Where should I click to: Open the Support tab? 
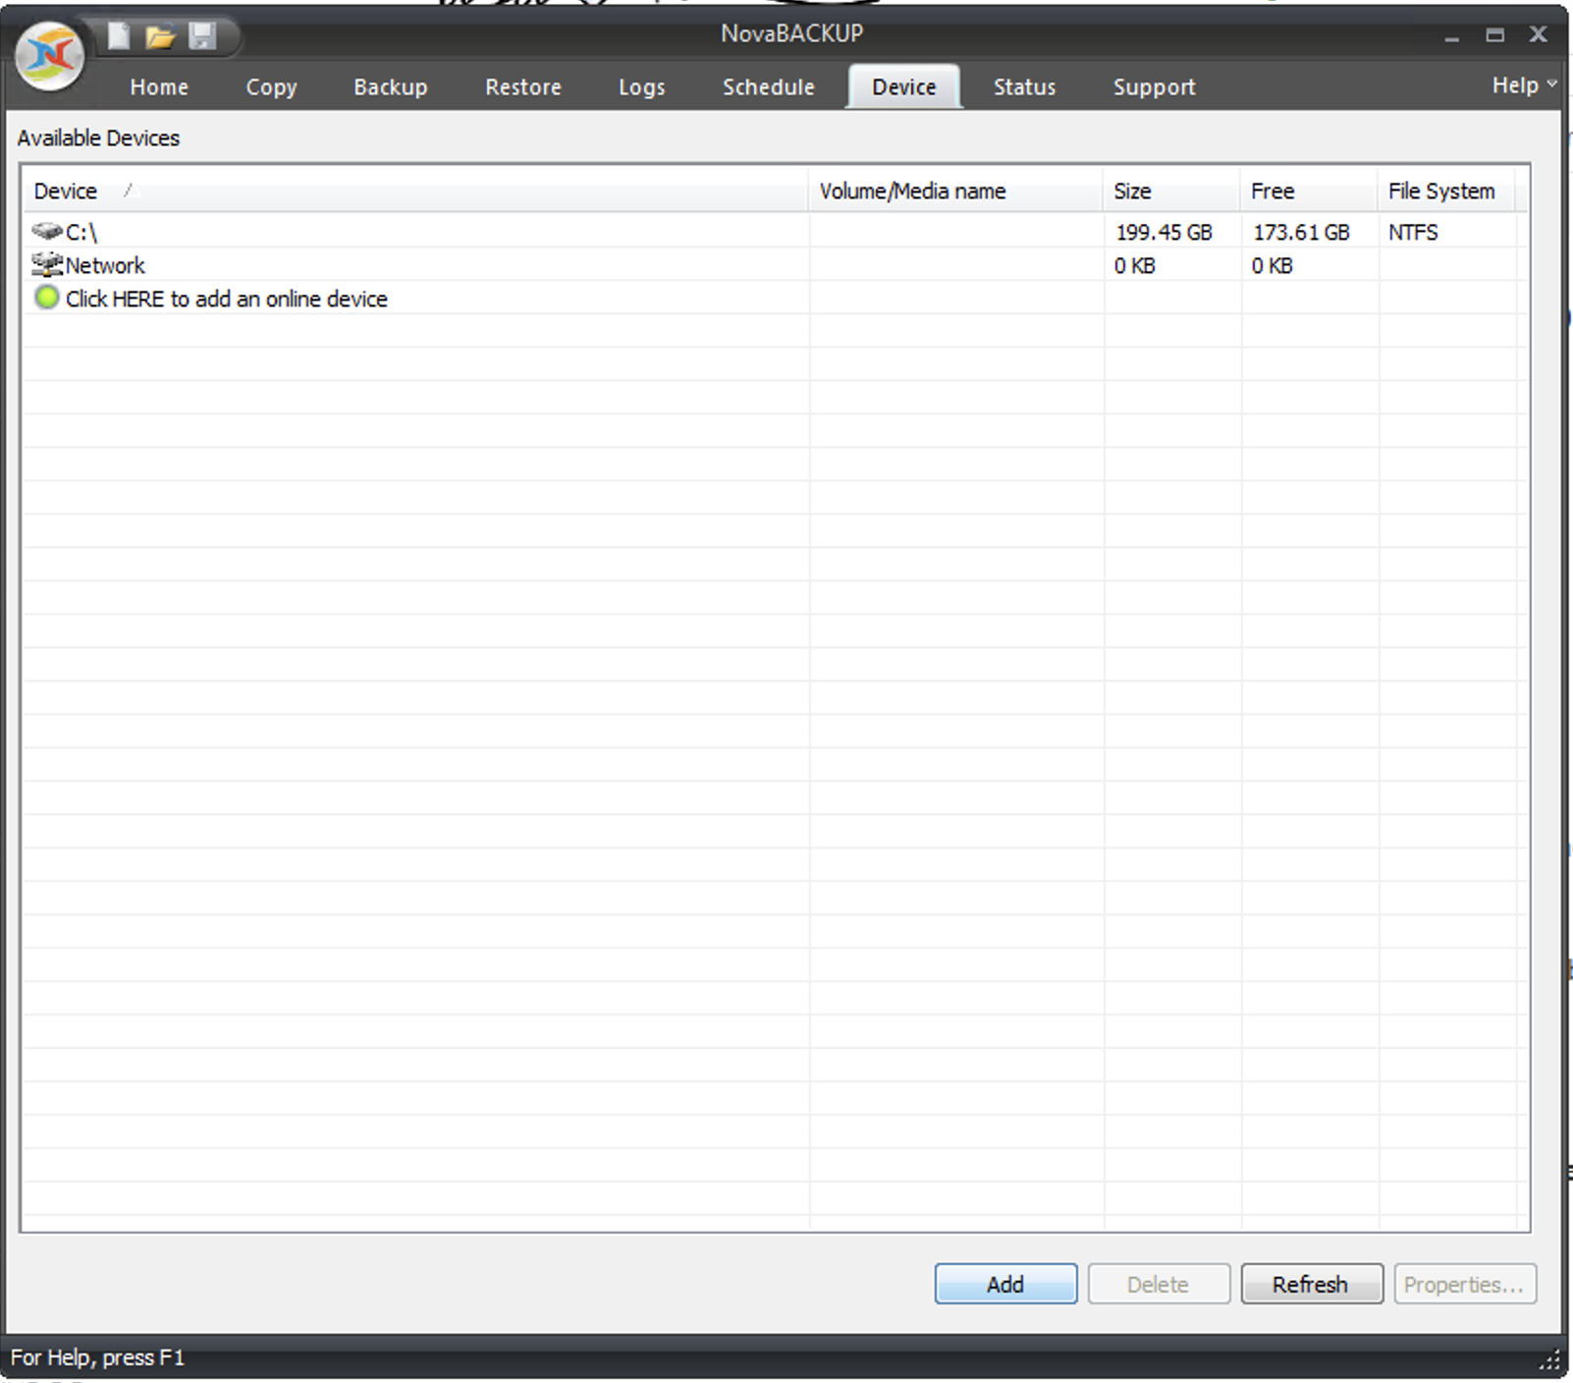1155,86
